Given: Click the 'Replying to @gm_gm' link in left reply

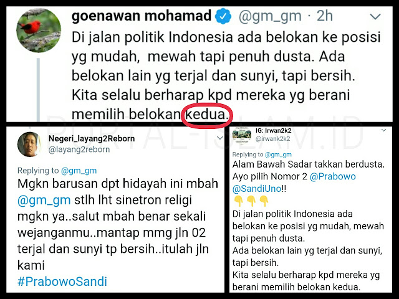Looking at the screenshot, I should point(79,171).
